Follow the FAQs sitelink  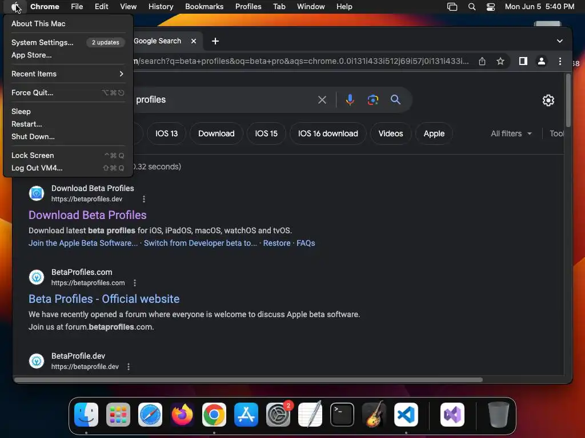point(306,243)
